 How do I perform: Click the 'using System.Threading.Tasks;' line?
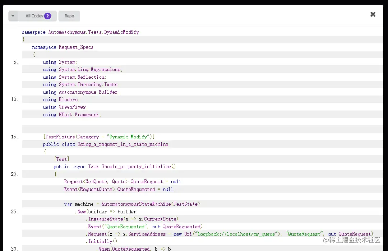tap(81, 85)
